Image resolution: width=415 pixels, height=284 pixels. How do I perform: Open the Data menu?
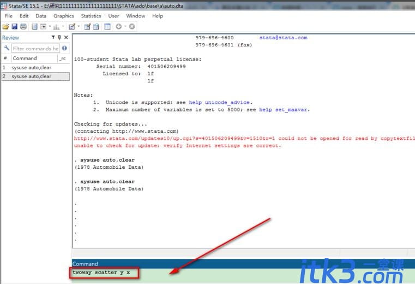(41, 16)
